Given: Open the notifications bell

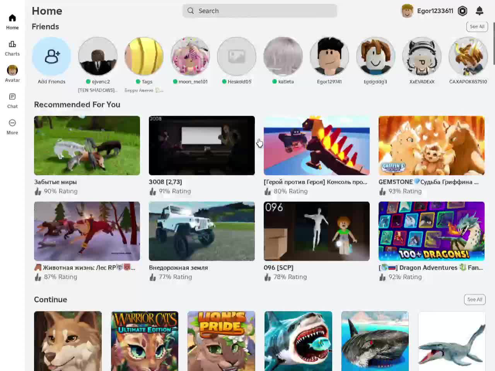Looking at the screenshot, I should pyautogui.click(x=480, y=11).
